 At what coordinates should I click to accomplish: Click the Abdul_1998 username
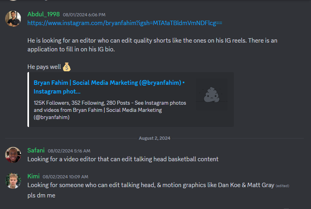(43, 14)
